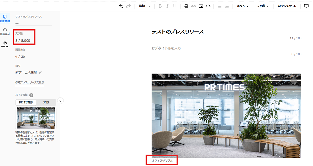The image size is (313, 166).
Task: Click the 0 / 100 subtitle counter
Action: (296, 54)
